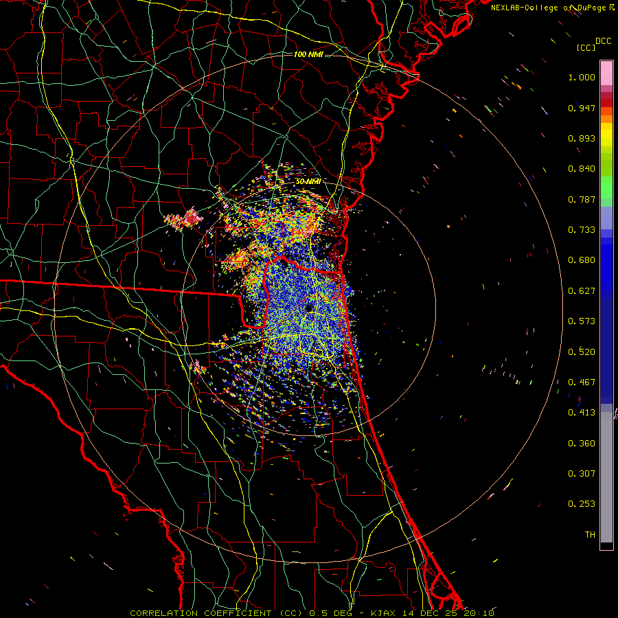Click the 0.520 colorbar value

pos(582,352)
